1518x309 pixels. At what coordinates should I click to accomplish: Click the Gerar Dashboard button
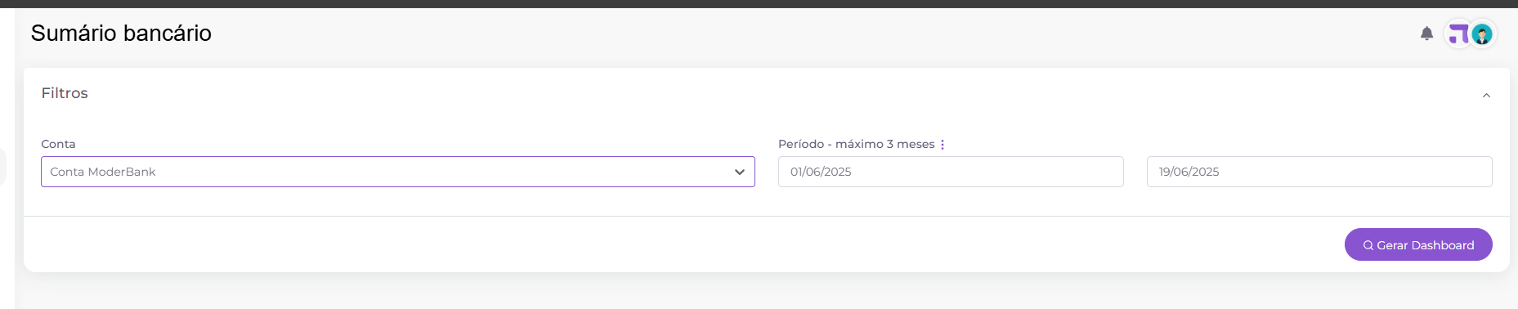click(x=1418, y=244)
